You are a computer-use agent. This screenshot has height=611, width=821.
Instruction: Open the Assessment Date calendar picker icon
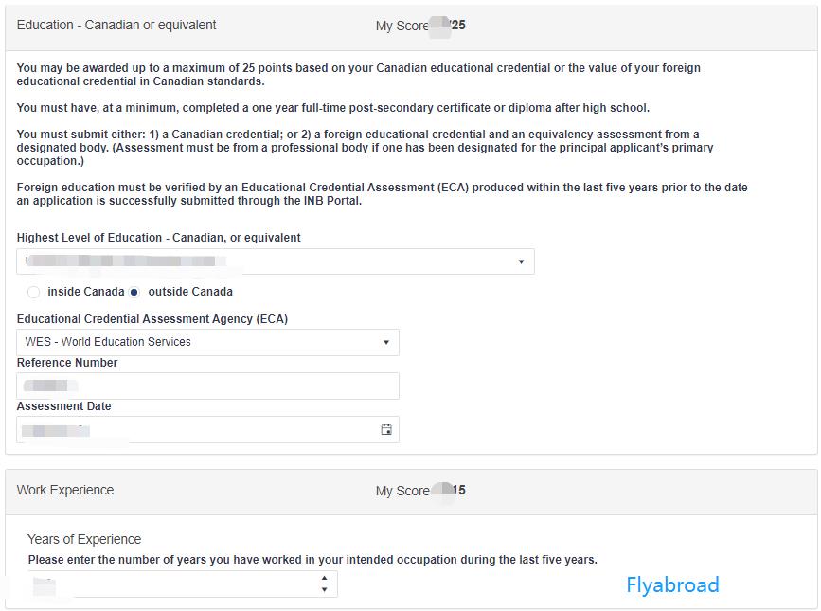[386, 430]
